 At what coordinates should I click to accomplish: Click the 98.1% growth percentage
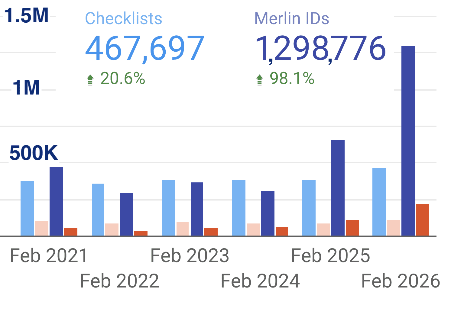pos(292,79)
